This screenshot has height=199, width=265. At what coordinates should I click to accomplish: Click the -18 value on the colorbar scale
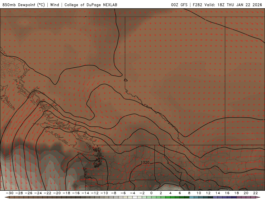click(x=67, y=193)
